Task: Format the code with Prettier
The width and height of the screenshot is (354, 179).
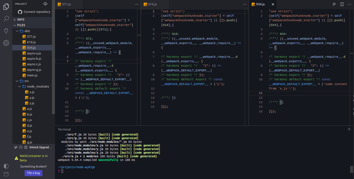Action: point(334,4)
